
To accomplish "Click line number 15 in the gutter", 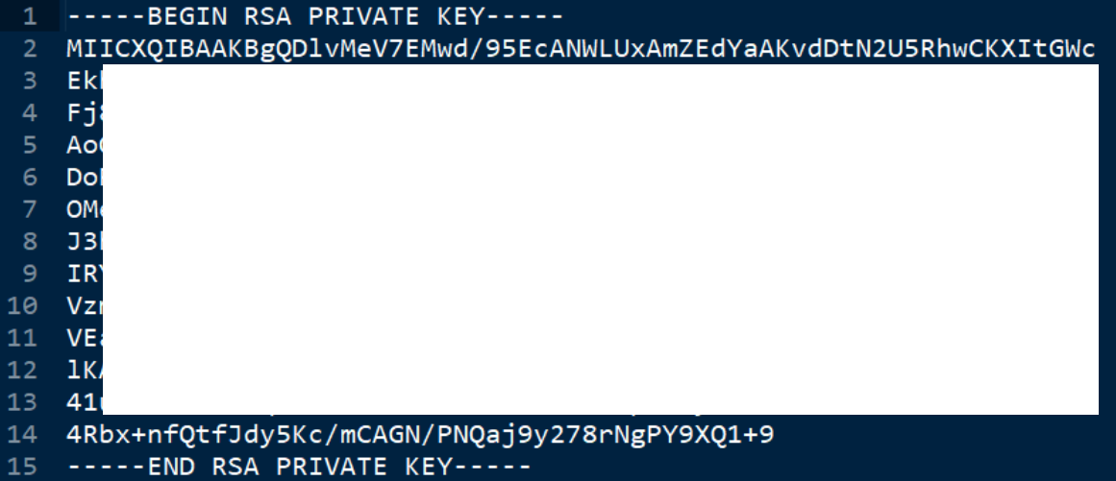I will pos(22,468).
